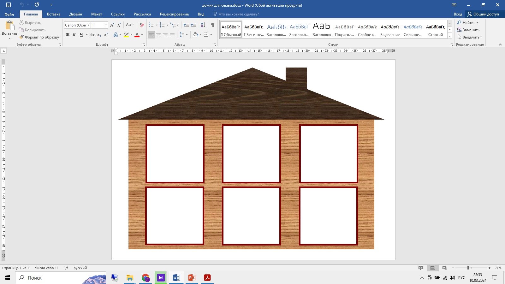The width and height of the screenshot is (505, 284).
Task: Save the document with the floppy disk icon
Action: click(x=9, y=5)
